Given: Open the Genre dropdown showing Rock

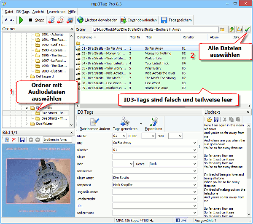Looking at the screenshot, I should tap(194, 164).
